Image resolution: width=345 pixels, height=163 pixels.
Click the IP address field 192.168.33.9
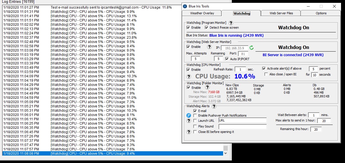pyautogui.click(x=235, y=48)
